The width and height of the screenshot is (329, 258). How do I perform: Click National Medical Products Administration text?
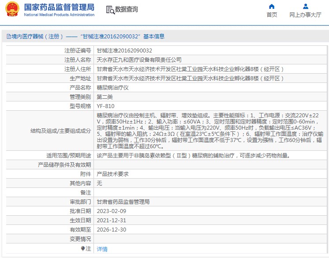tap(59, 15)
